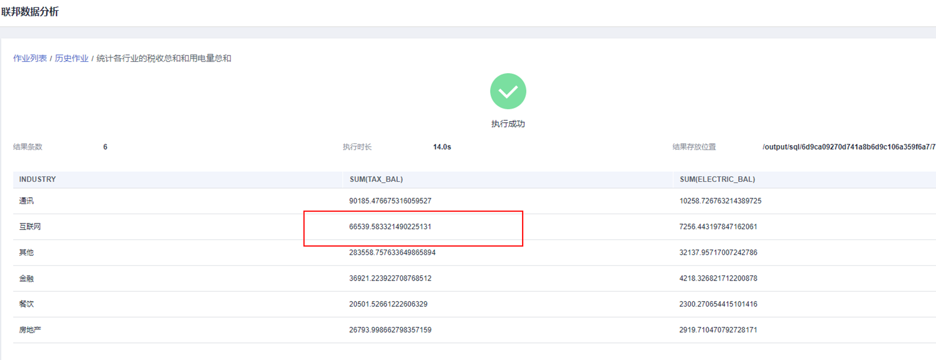Click the result count value 6
936x360 pixels.
105,147
